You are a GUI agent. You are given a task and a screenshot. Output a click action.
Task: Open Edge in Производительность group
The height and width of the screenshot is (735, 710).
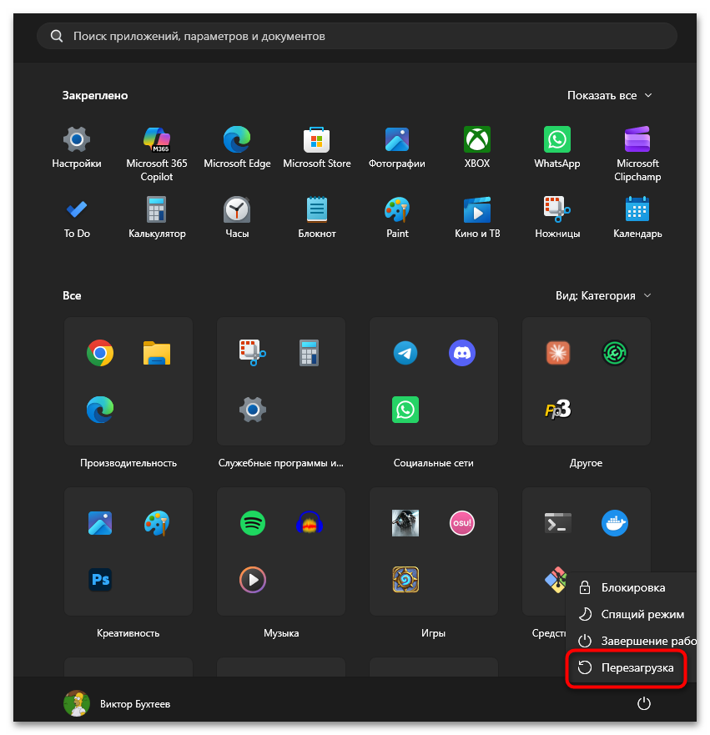click(100, 410)
